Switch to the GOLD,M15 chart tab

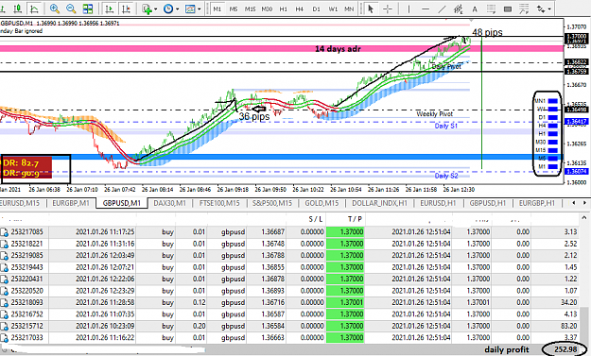point(322,203)
